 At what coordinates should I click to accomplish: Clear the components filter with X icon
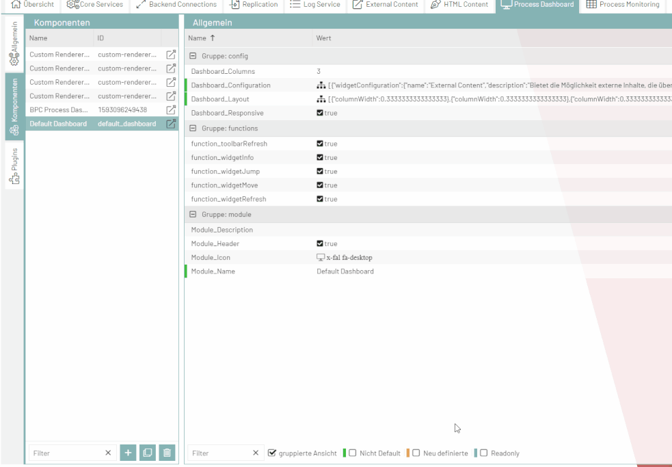108,453
